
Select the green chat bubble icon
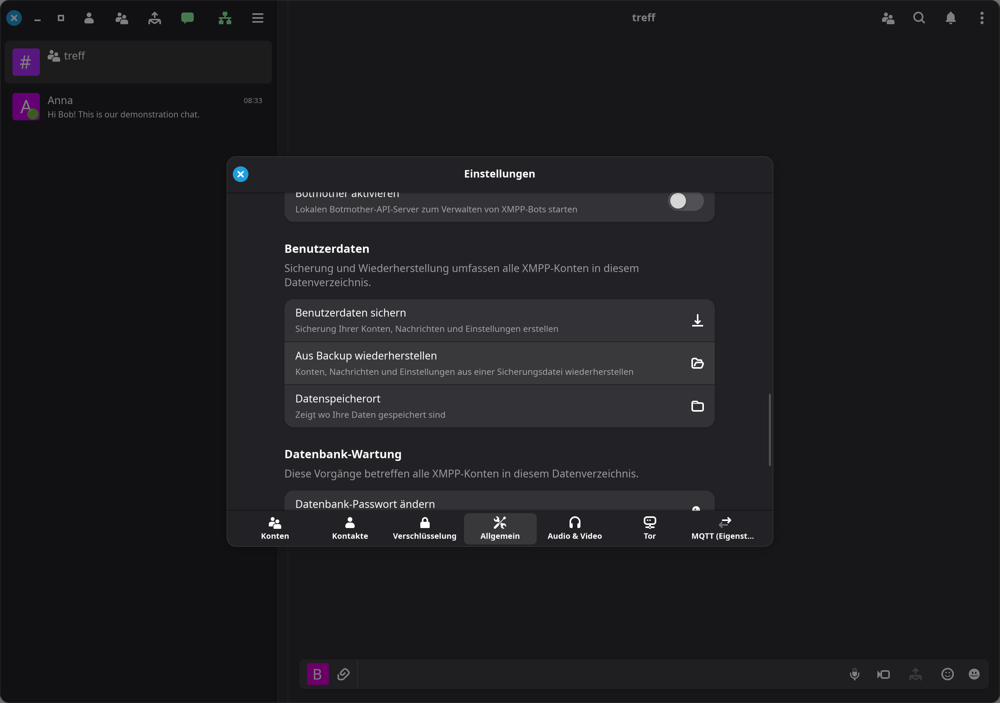pos(187,18)
